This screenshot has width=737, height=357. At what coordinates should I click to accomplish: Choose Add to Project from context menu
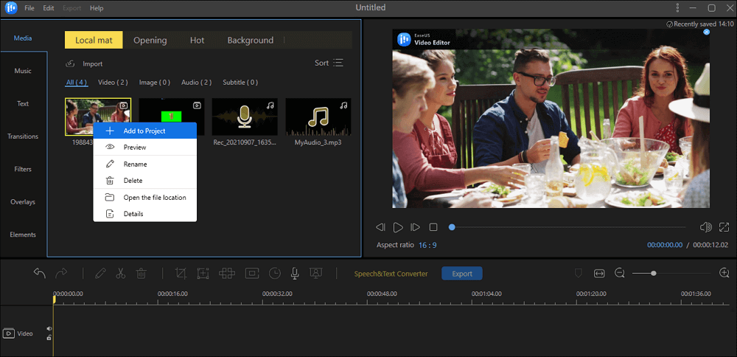point(144,131)
